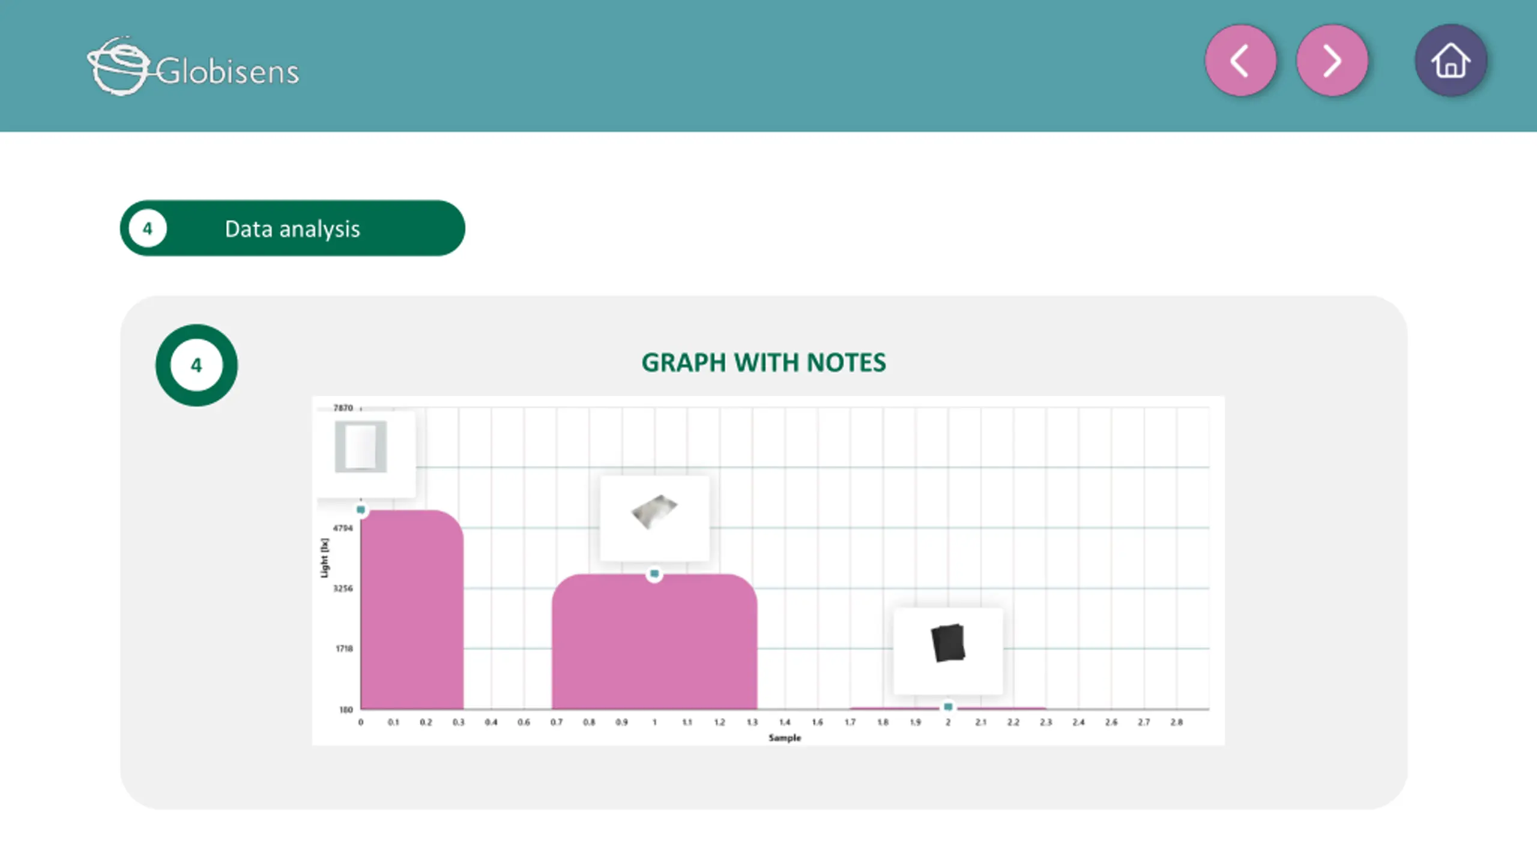The height and width of the screenshot is (864, 1537).
Task: Click the Sample x-axis label
Action: point(785,737)
